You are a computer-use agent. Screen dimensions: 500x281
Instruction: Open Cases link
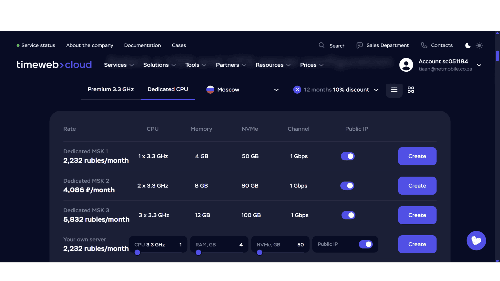click(x=179, y=45)
